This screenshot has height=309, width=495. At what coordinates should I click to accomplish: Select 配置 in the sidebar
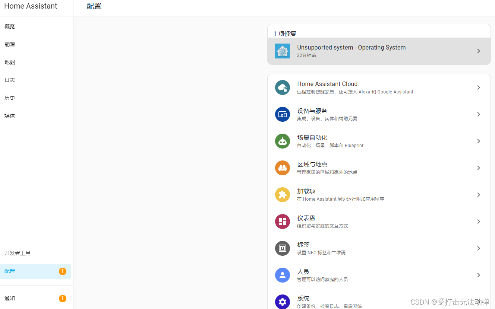click(x=35, y=271)
